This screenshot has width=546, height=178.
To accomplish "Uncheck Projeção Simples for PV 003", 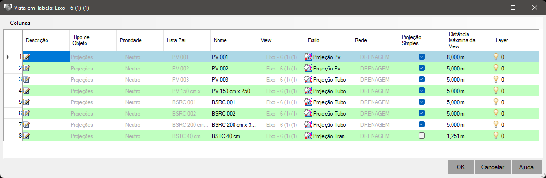I will 421,79.
